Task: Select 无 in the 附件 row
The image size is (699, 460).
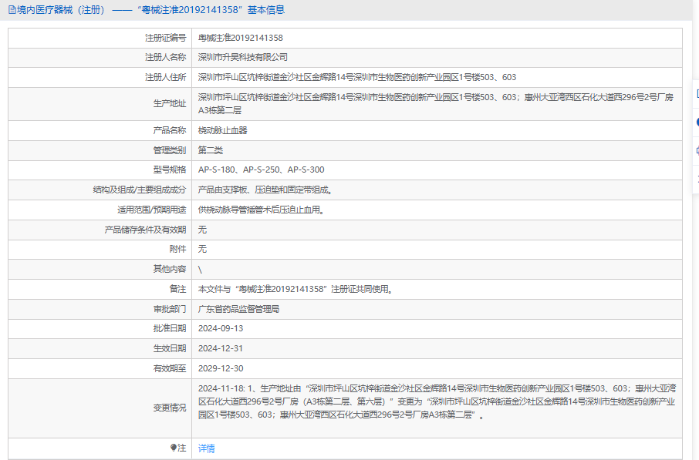Action: coord(202,249)
